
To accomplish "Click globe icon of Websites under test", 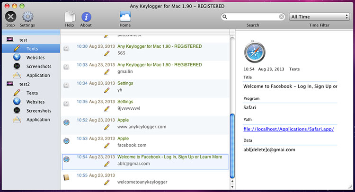I will [x=17, y=57].
